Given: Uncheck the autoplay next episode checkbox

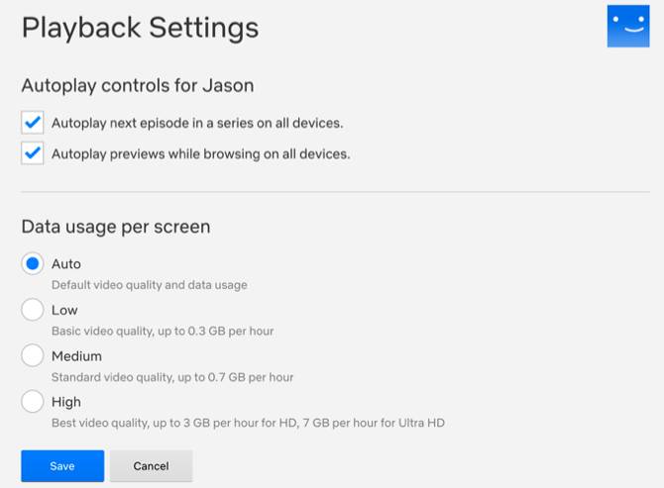Looking at the screenshot, I should [33, 123].
